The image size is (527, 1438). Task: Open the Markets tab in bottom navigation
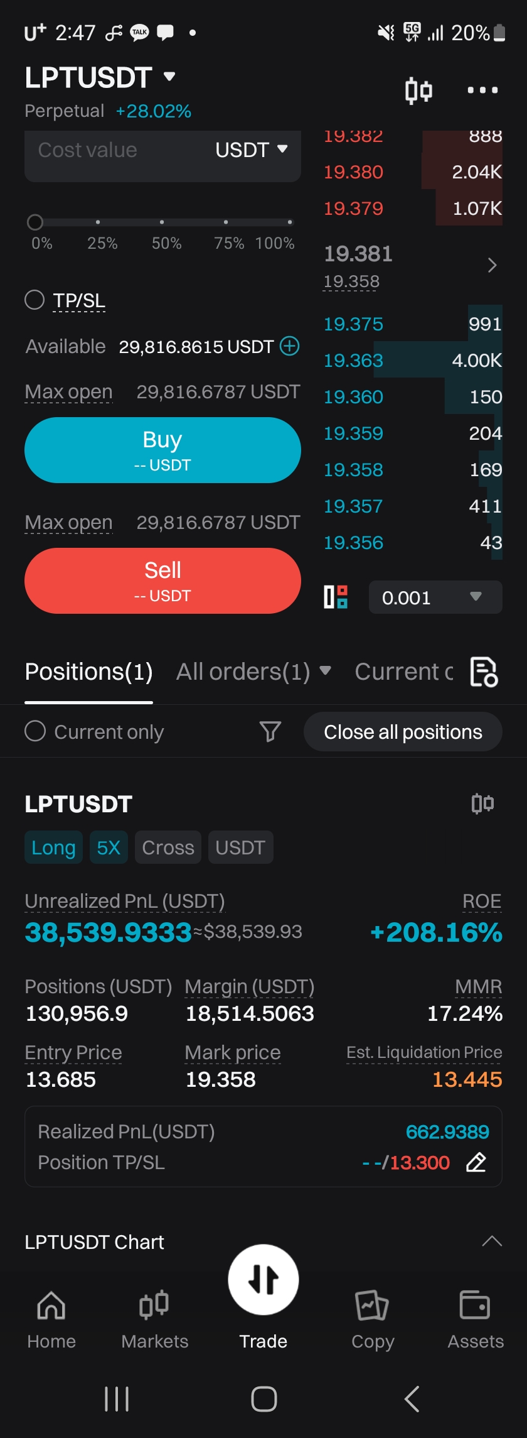[154, 1319]
